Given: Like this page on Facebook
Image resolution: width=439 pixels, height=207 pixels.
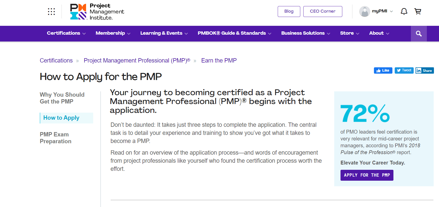Looking at the screenshot, I should point(383,70).
